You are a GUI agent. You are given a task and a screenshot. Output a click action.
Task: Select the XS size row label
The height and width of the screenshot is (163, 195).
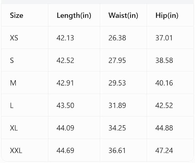click(14, 38)
